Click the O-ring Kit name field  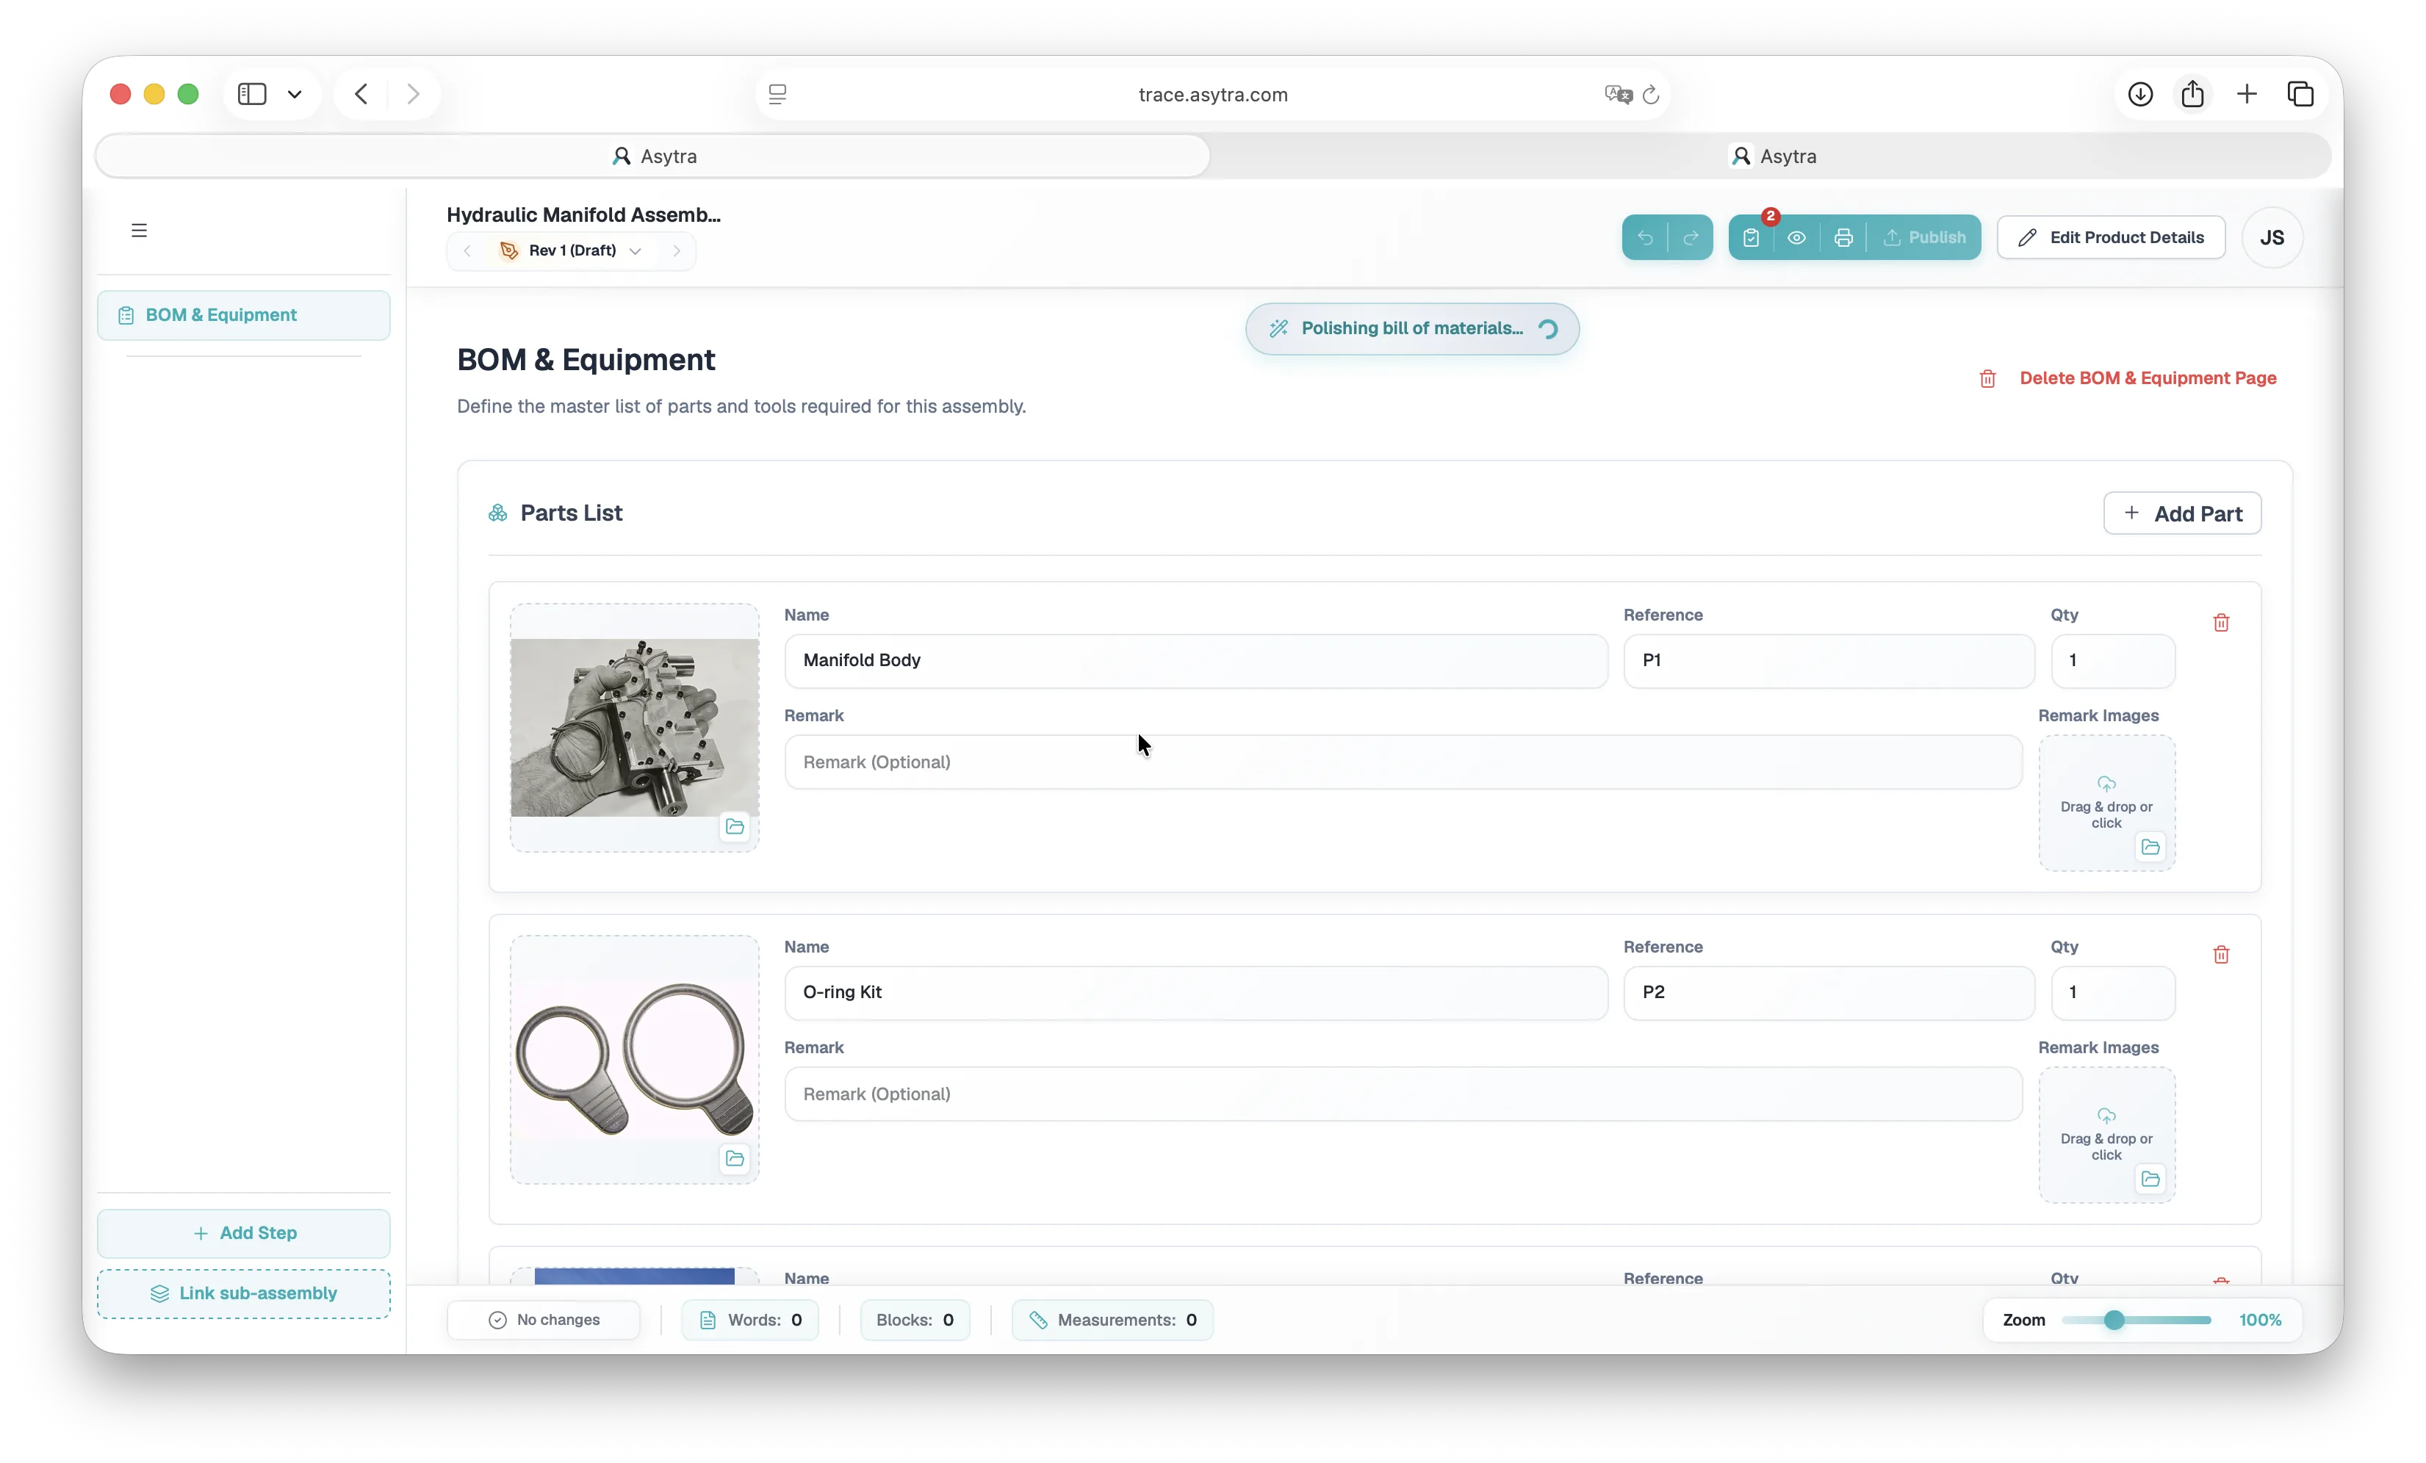(1195, 991)
